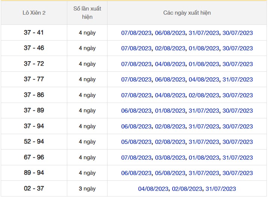
Task: Click 05/08/2023 date in the 89 - 94 row
Action: pyautogui.click(x=170, y=173)
